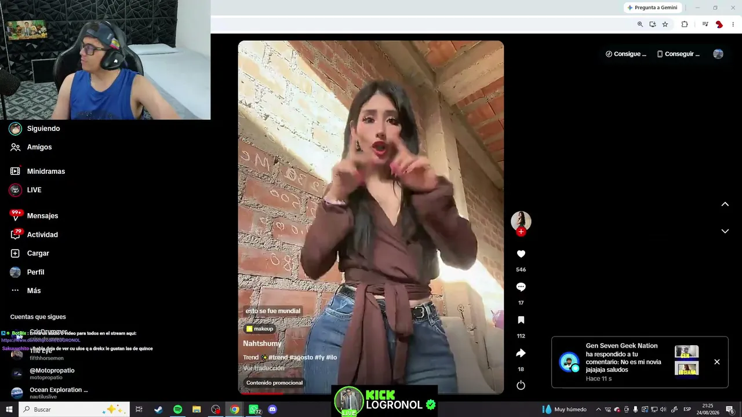Click the Consigue coins button in header
742x417 pixels.
tap(626, 54)
